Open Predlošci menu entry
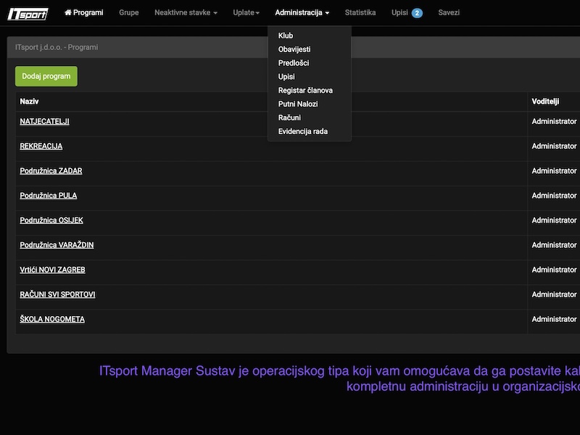The image size is (580, 435). click(x=294, y=63)
